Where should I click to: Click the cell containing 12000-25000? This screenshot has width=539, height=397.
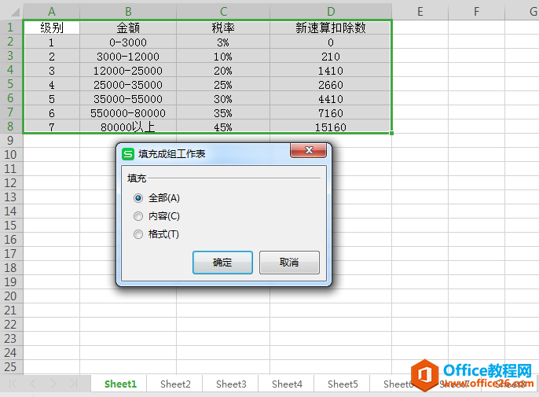[128, 71]
